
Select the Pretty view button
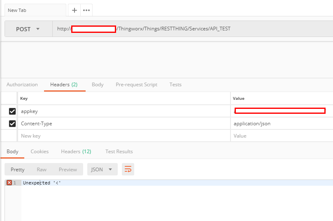pos(18,169)
